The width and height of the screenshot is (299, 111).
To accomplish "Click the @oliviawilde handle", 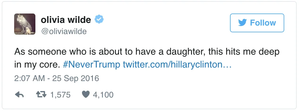I will (64, 31).
